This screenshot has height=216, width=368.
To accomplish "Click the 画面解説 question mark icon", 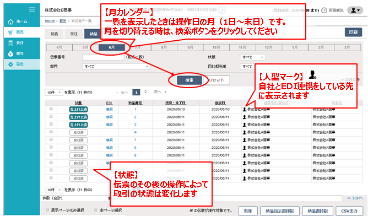I will coord(324,10).
